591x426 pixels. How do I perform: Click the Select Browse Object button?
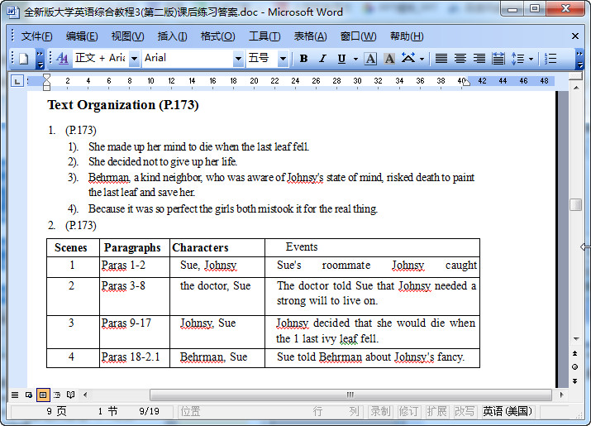click(574, 366)
